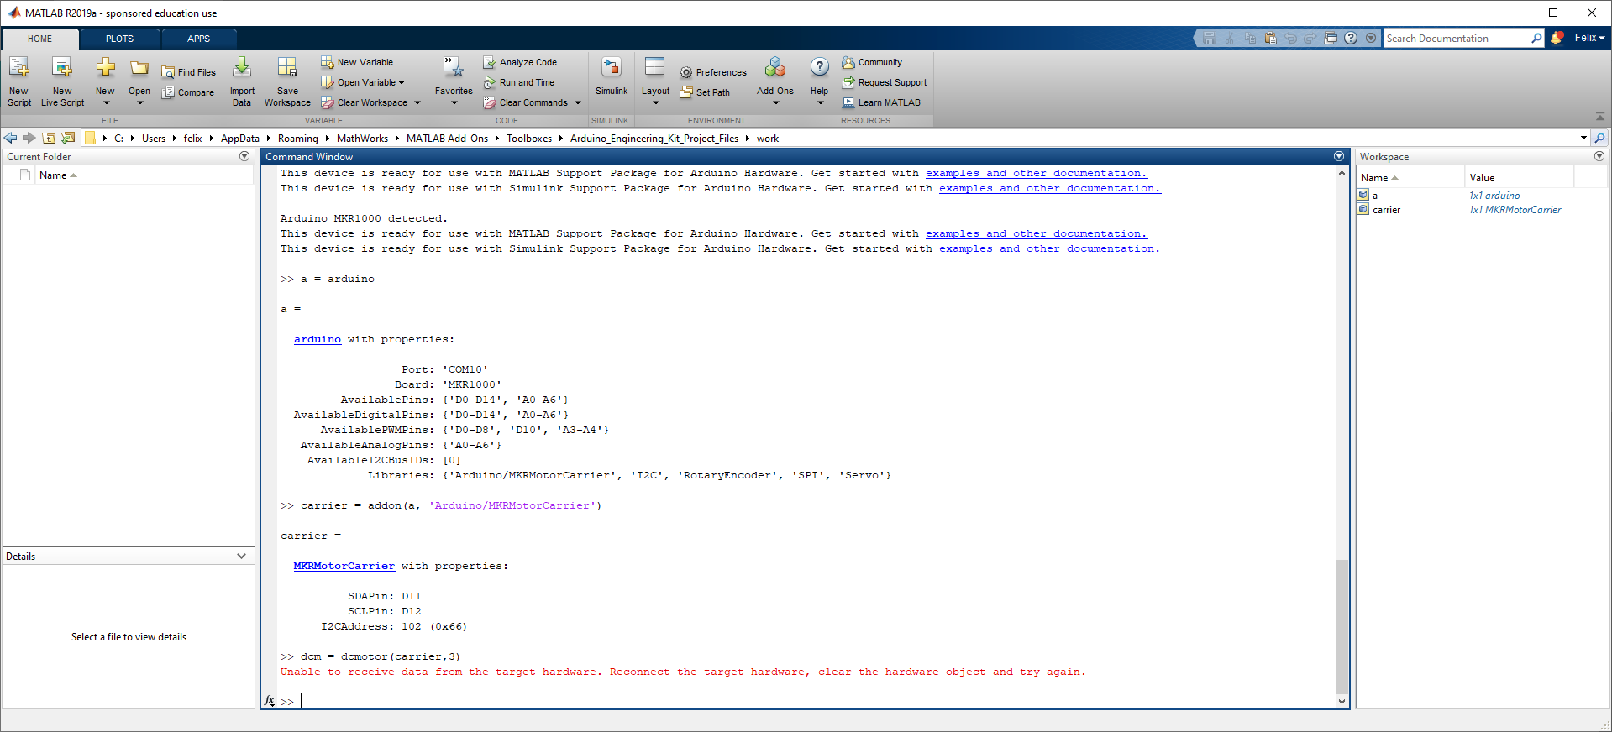Click Analyze Code tool

pyautogui.click(x=520, y=62)
